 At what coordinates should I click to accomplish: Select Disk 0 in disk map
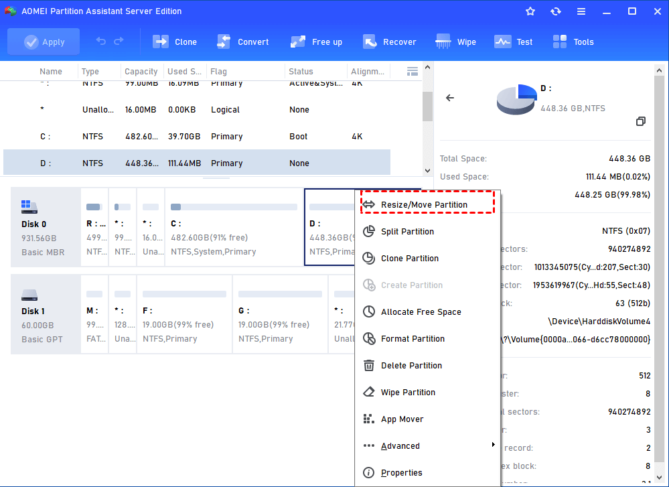point(46,228)
